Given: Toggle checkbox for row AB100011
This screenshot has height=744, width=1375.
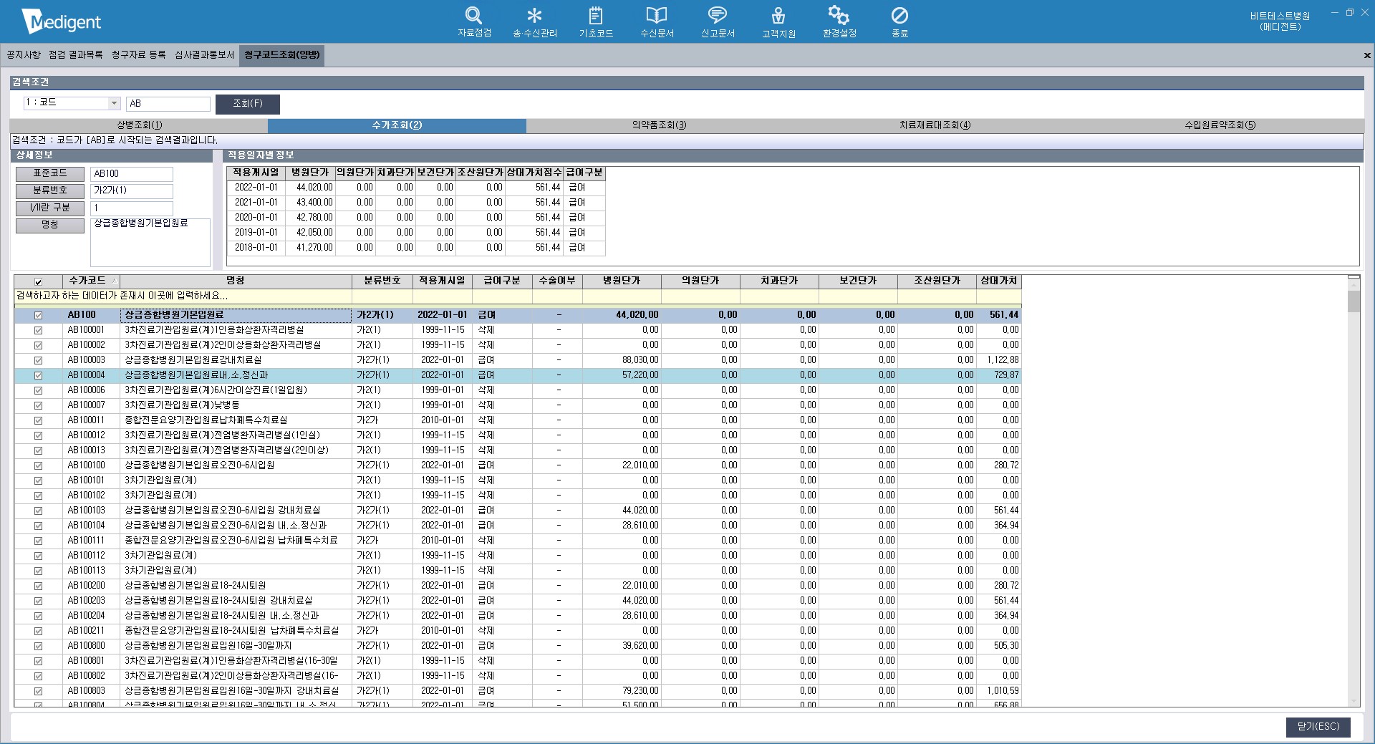Looking at the screenshot, I should 39,420.
